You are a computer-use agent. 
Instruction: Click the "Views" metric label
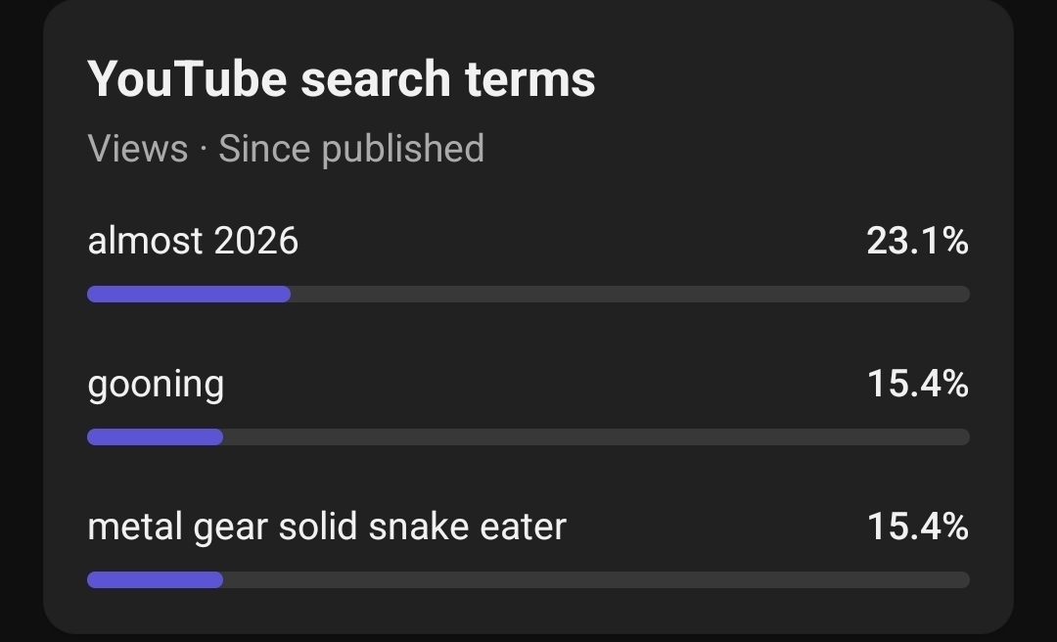pyautogui.click(x=137, y=149)
